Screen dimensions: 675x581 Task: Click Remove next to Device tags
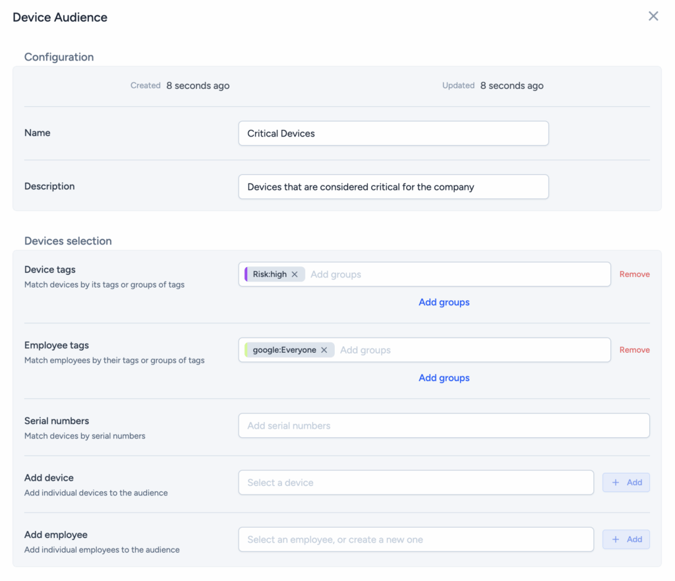[634, 274]
